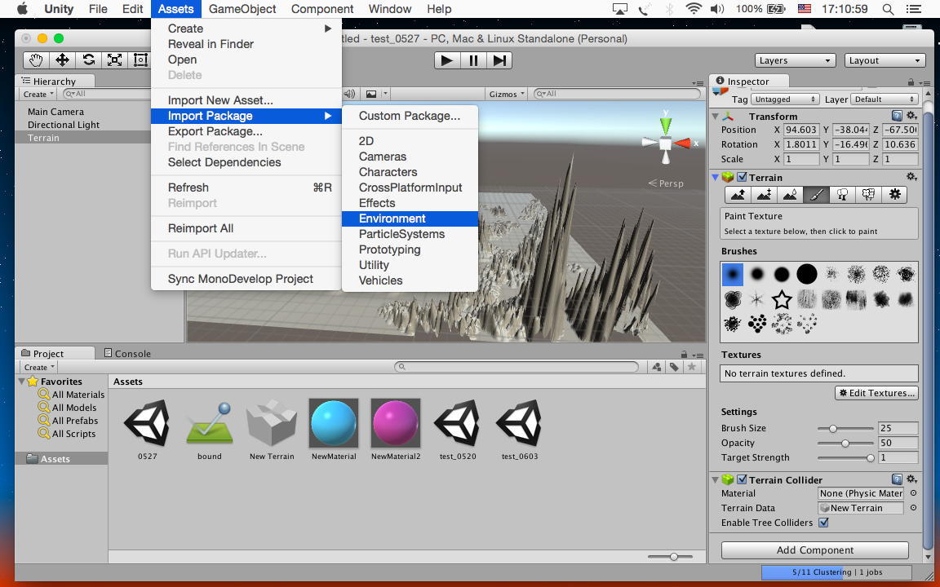Select the Place Trees terrain tool
The height and width of the screenshot is (587, 940).
click(842, 195)
